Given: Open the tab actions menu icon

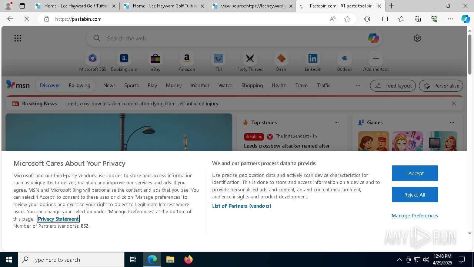Looking at the screenshot, I should (22, 6).
